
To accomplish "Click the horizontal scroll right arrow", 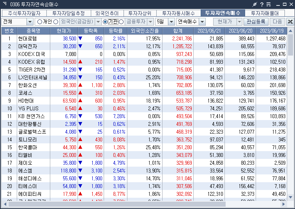I will (284, 204).
